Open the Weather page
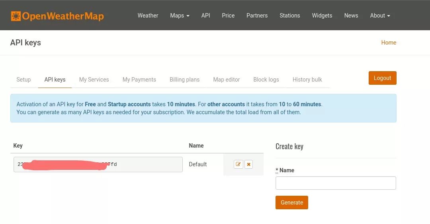 [148, 16]
